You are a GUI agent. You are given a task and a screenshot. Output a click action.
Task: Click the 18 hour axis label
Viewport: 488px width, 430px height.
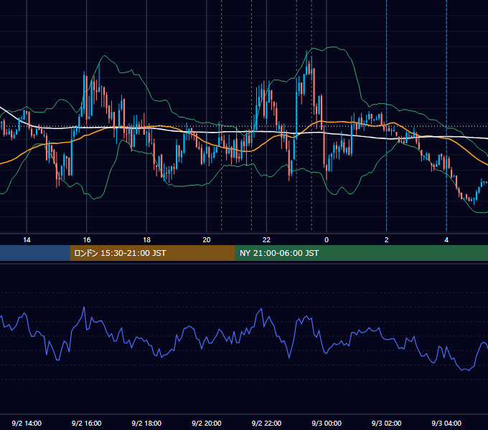click(x=146, y=240)
